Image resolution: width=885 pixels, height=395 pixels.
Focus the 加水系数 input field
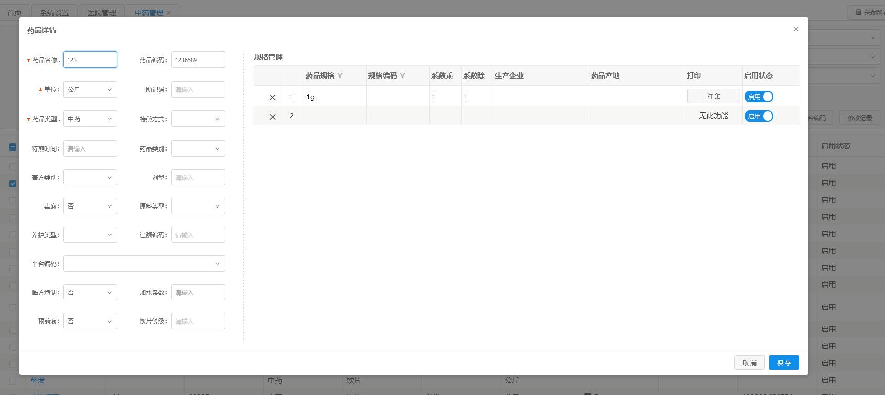[x=198, y=292]
